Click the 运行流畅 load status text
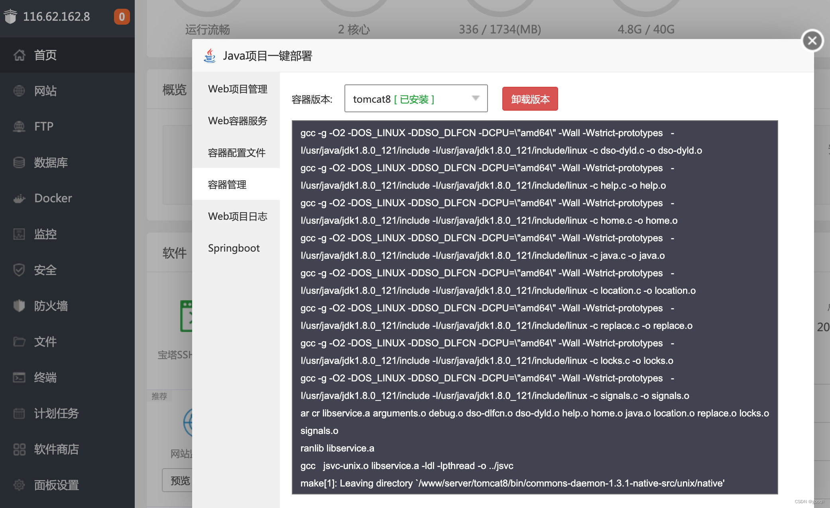 [x=207, y=29]
